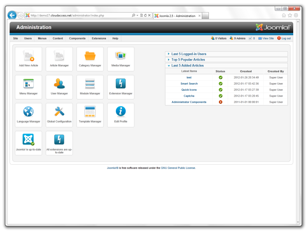The width and height of the screenshot is (308, 233).
Task: Click the browser forward arrow button
Action: (x=21, y=15)
